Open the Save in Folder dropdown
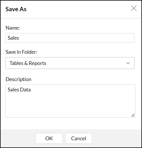 [70, 63]
